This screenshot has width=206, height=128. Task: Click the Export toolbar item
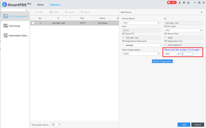coord(85,12)
